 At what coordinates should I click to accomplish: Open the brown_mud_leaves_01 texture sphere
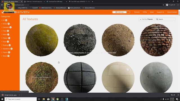click(x=42, y=77)
